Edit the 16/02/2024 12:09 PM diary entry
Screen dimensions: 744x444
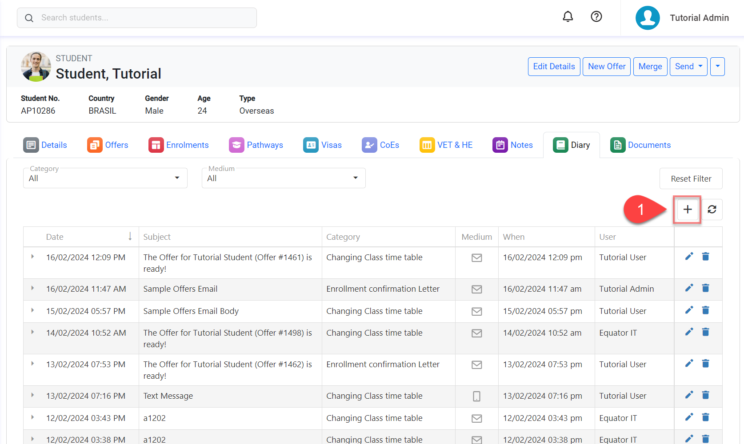coord(689,257)
